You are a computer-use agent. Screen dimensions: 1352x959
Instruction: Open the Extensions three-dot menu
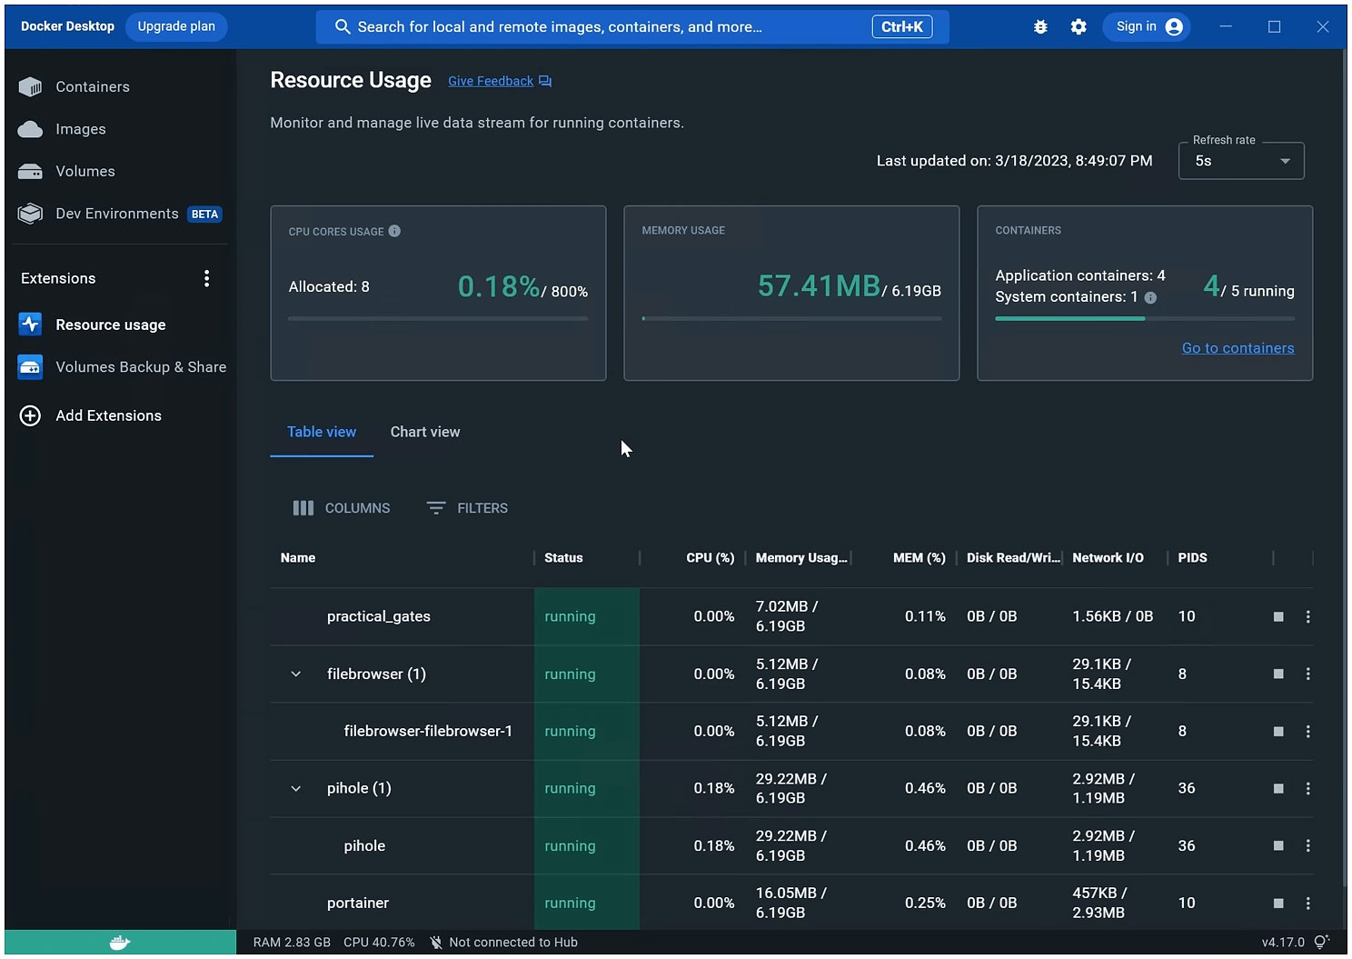(207, 278)
